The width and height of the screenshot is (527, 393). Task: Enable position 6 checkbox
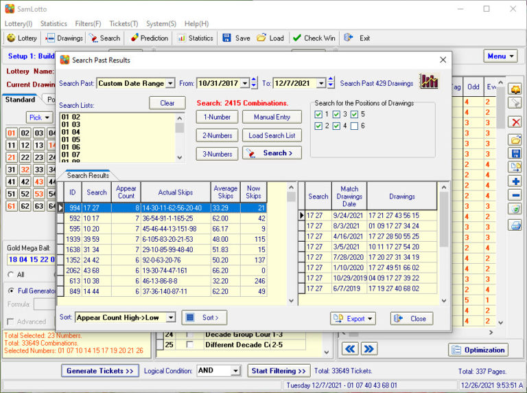click(355, 126)
